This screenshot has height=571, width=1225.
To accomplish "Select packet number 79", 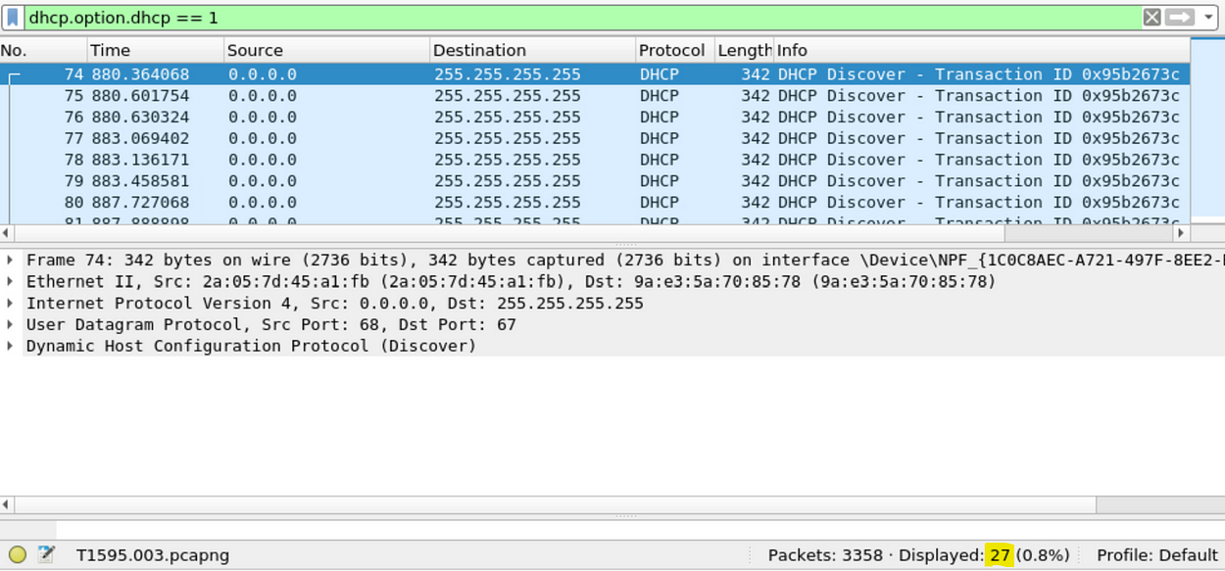I will pyautogui.click(x=595, y=181).
